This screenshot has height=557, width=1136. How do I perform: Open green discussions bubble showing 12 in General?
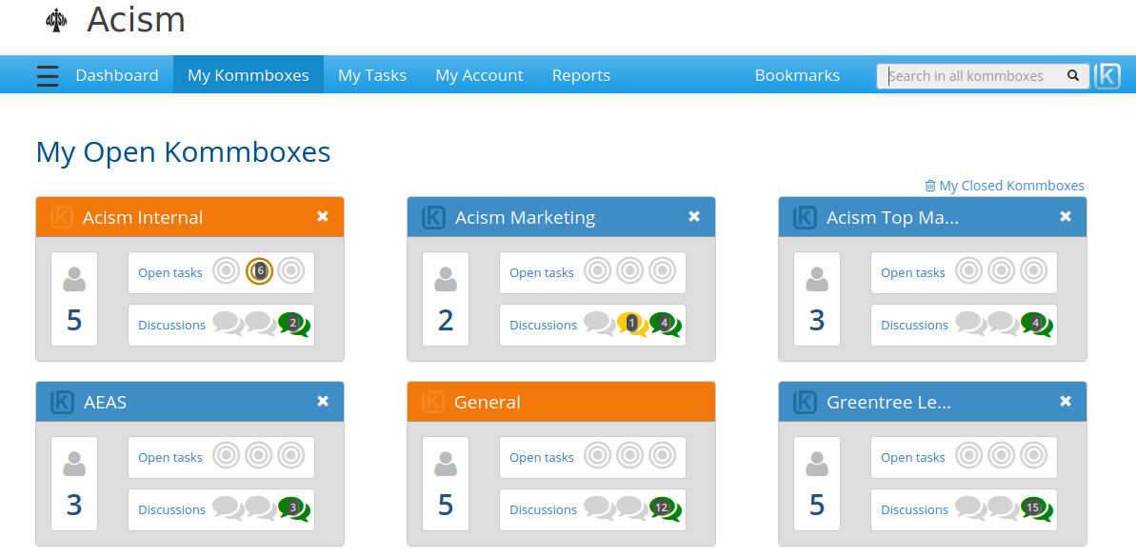click(x=663, y=508)
